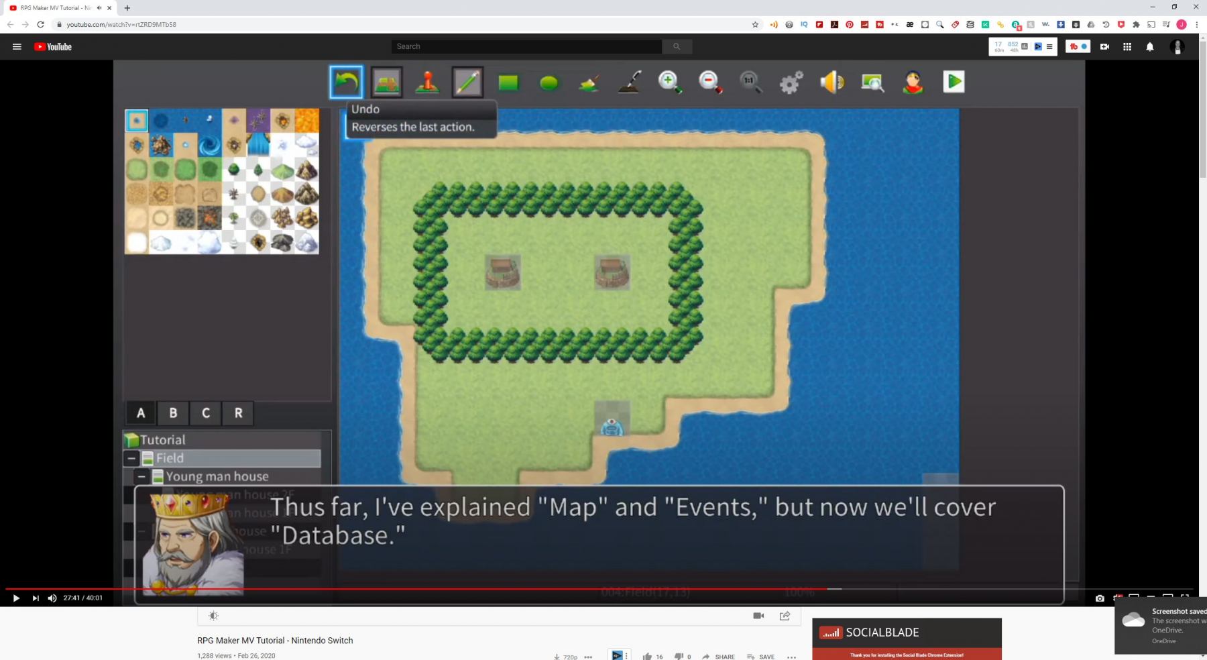This screenshot has height=660, width=1207.
Task: Click in the YouTube Search field
Action: click(x=527, y=46)
